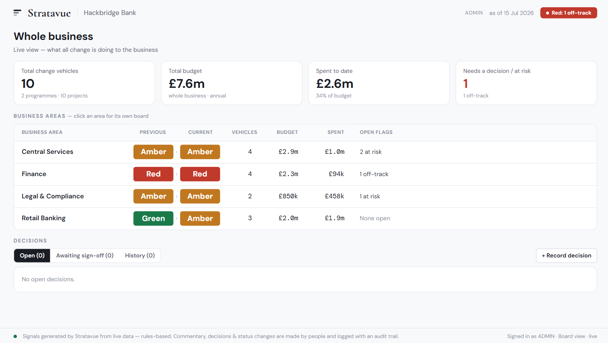Image resolution: width=608 pixels, height=343 pixels.
Task: Click Central Services previous Amber status badge
Action: 153,152
